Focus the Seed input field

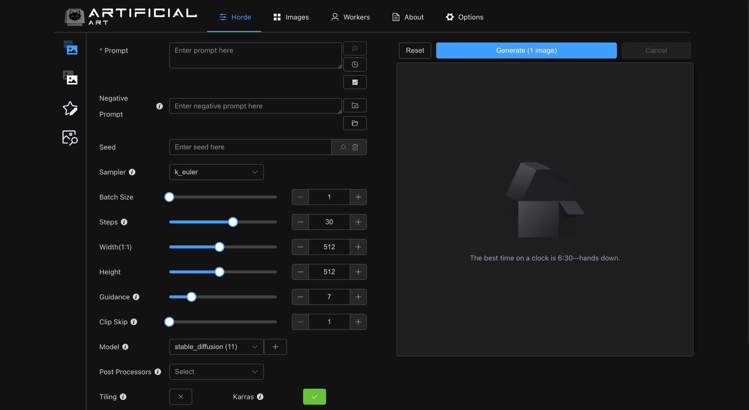pyautogui.click(x=250, y=147)
